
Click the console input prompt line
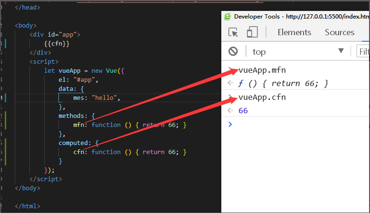click(x=295, y=124)
